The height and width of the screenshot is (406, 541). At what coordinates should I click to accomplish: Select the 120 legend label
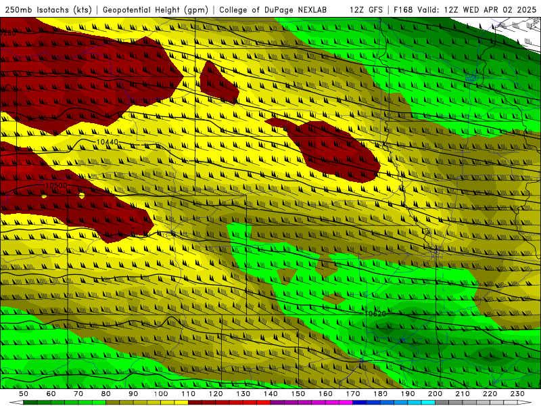(216, 394)
